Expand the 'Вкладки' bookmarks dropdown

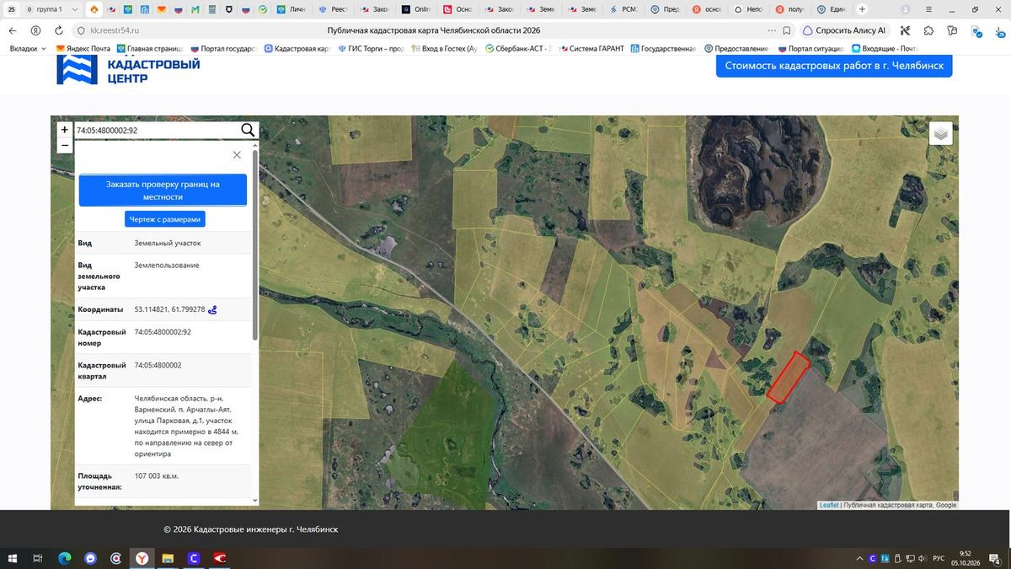pos(28,49)
